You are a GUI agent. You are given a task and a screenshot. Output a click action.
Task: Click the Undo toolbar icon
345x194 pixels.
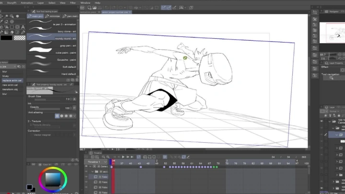(x=106, y=8)
